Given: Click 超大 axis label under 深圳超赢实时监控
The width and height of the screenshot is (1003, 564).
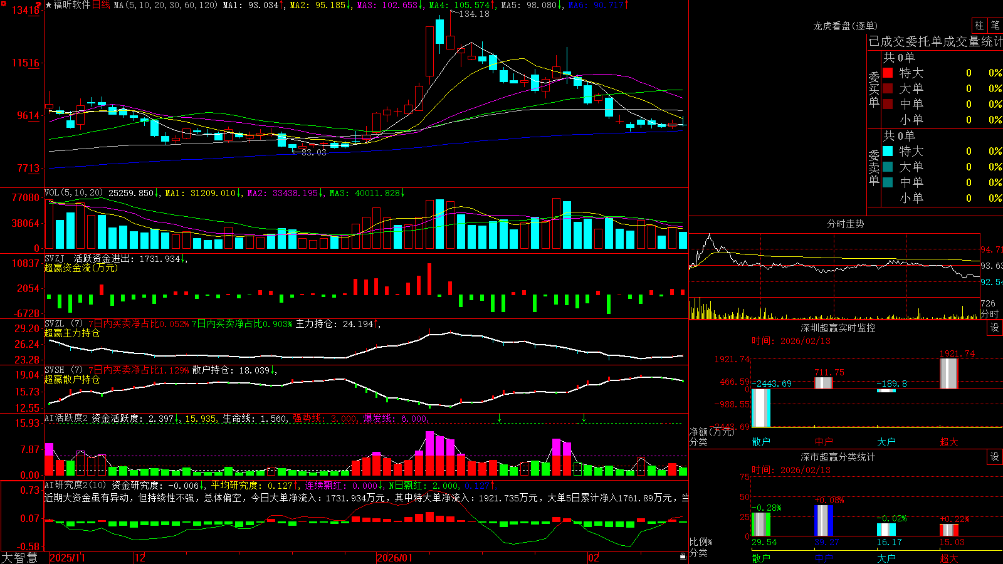Looking at the screenshot, I should (x=949, y=442).
